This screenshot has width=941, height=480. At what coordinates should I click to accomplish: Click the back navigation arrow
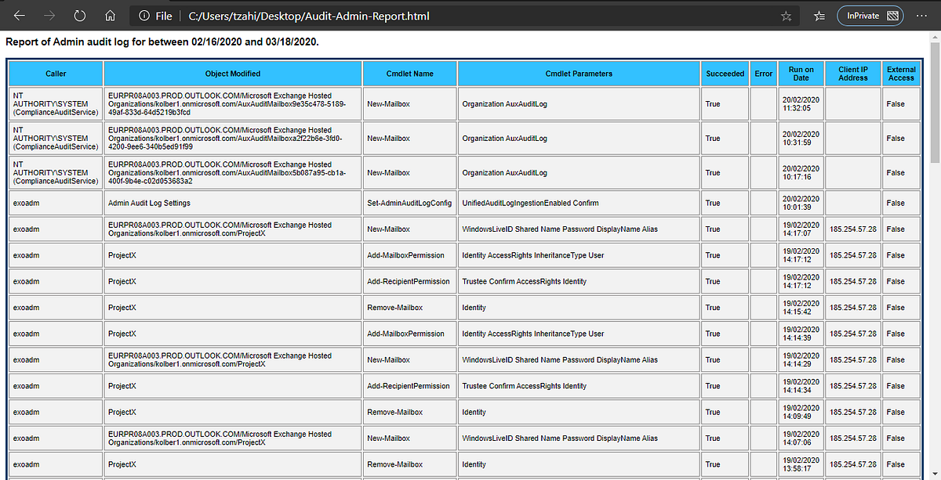pyautogui.click(x=19, y=15)
